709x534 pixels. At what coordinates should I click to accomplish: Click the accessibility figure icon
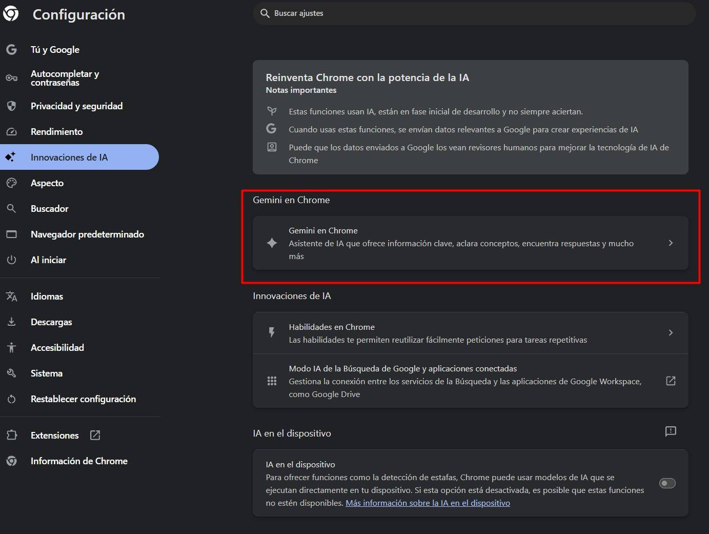(11, 348)
